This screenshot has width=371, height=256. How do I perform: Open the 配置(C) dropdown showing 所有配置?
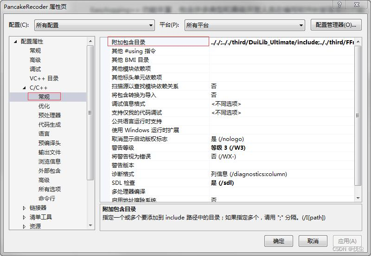pos(95,25)
